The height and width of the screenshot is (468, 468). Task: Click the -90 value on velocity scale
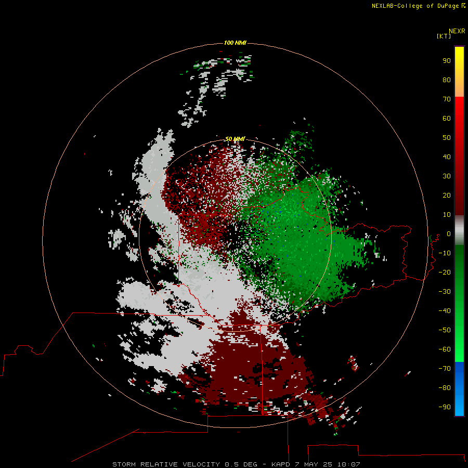click(x=445, y=407)
